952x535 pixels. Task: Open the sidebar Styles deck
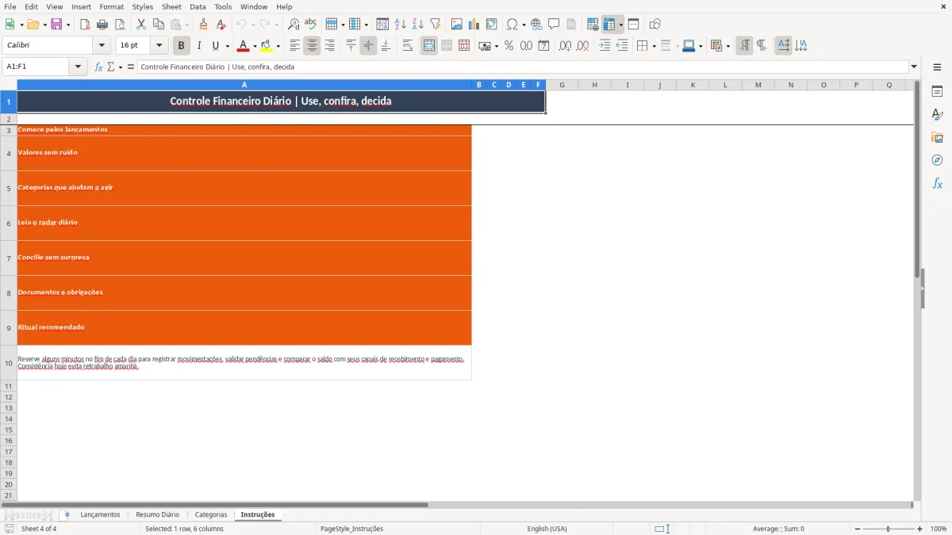click(x=937, y=114)
